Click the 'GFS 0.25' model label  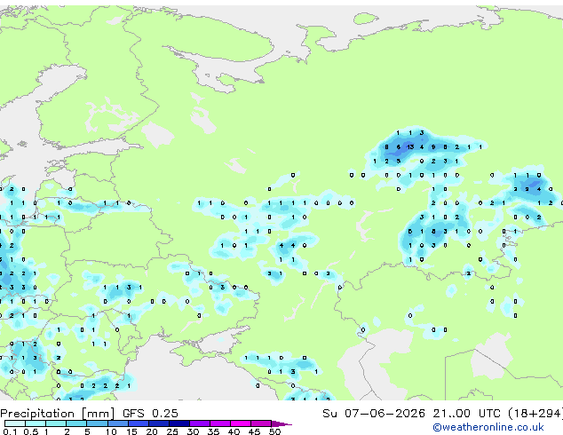pos(150,414)
